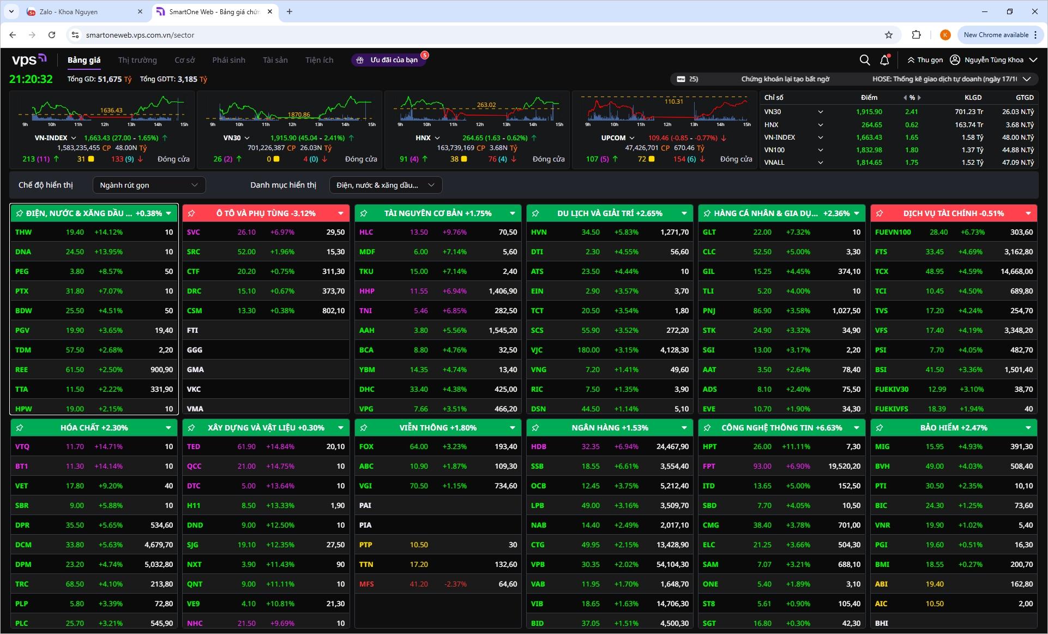The width and height of the screenshot is (1048, 634).
Task: Open the Phái sinh menu
Action: [228, 60]
